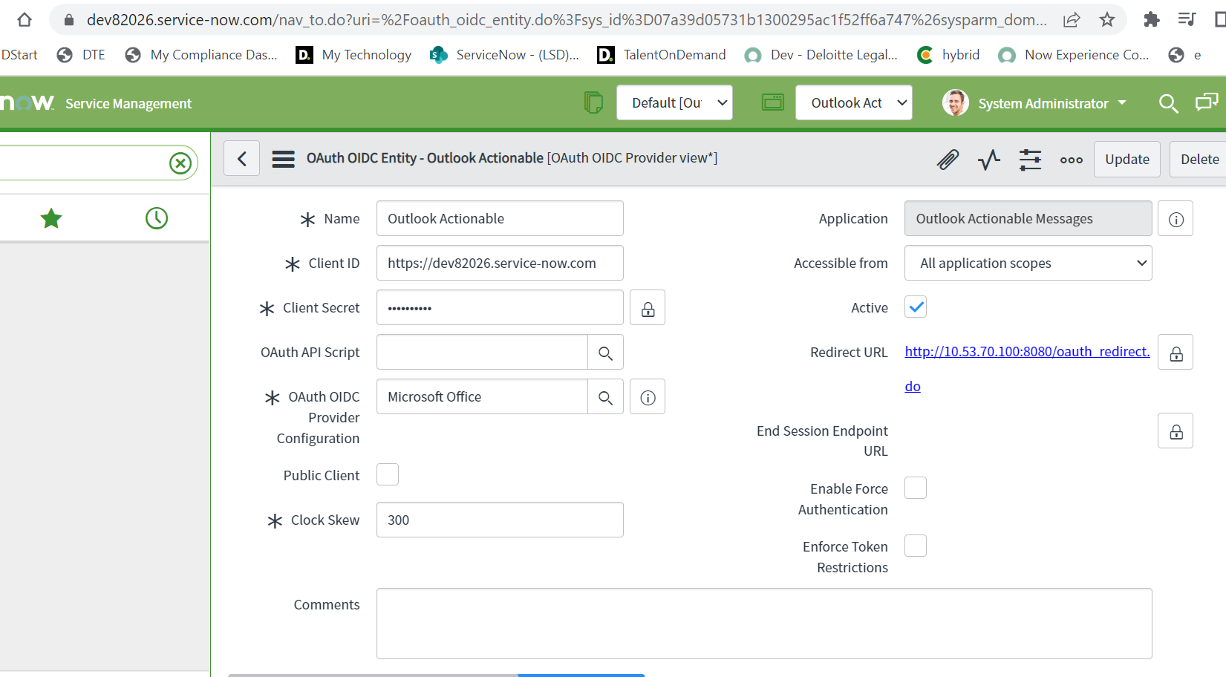The height and width of the screenshot is (677, 1226).
Task: Tick the Enforce Token Restrictions checkbox
Action: point(916,546)
